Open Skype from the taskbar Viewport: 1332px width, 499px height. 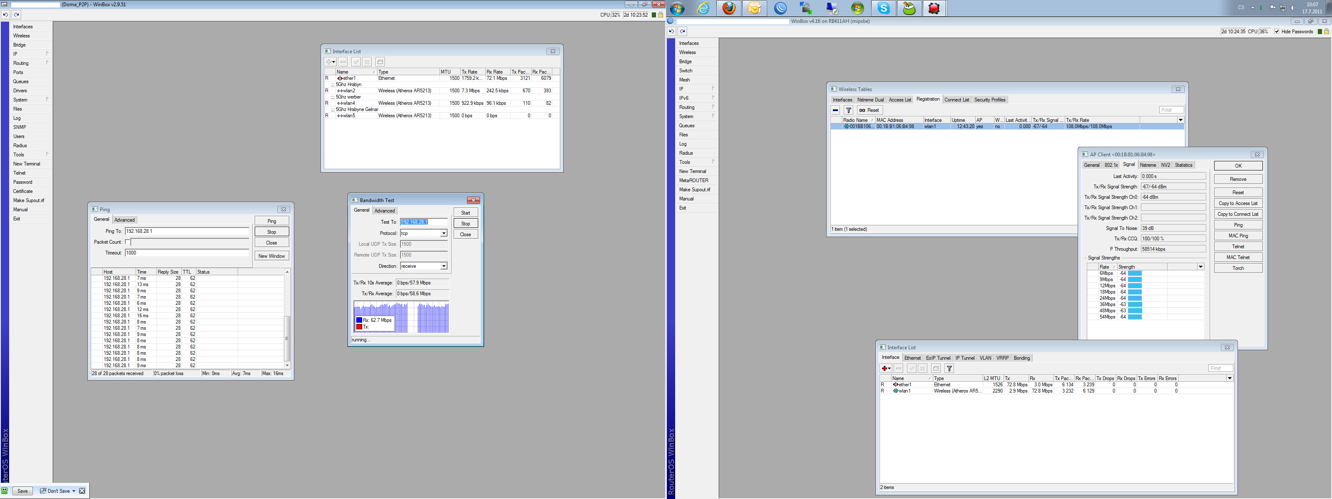point(883,8)
